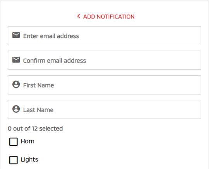The width and height of the screenshot is (209, 169).
Task: Click the person icon beside Last Name
Action: point(16,109)
